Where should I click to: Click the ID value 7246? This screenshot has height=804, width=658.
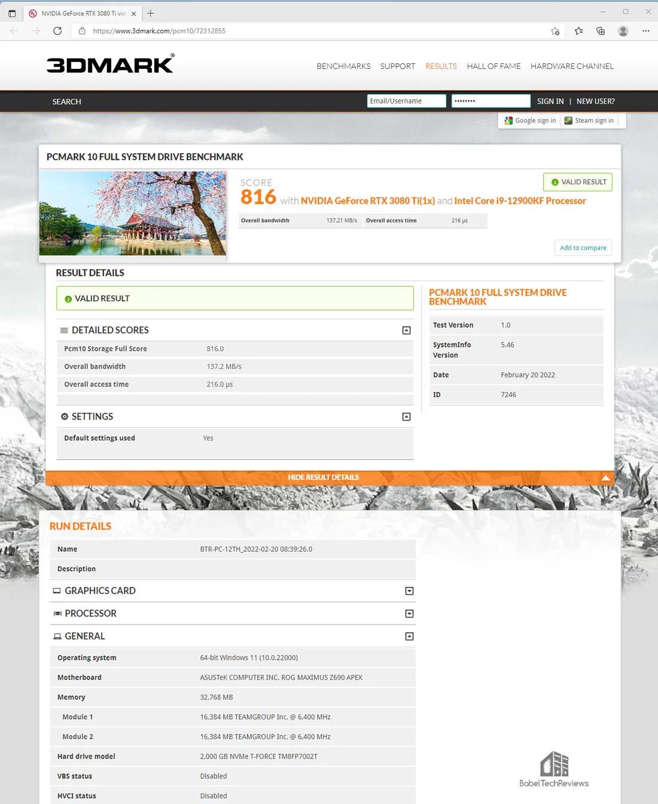508,395
